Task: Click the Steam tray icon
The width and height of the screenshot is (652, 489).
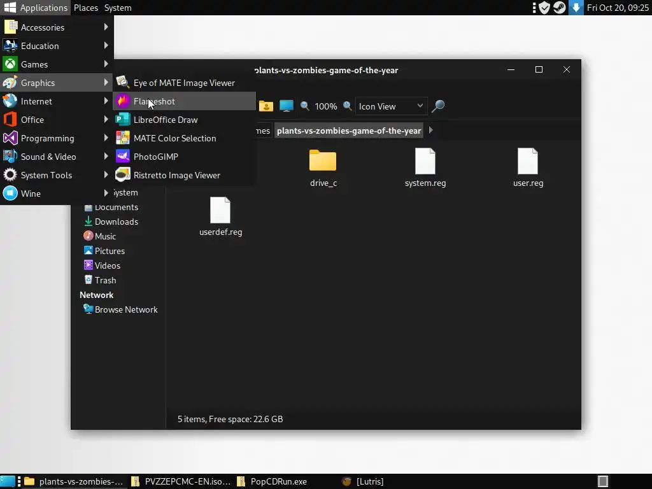Action: (x=559, y=8)
